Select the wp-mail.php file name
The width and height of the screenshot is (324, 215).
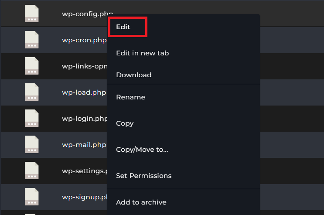click(84, 145)
